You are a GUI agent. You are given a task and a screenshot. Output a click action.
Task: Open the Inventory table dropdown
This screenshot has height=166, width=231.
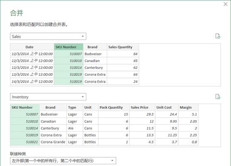(48, 97)
